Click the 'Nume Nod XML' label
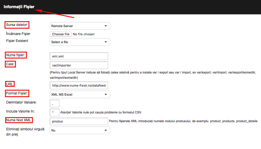Screen dimensions: 261x149 (19, 120)
